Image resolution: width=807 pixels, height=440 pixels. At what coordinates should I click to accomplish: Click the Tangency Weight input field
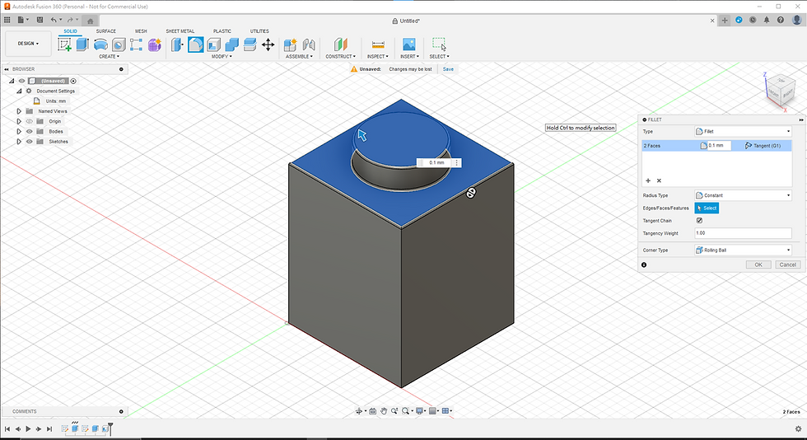click(x=743, y=233)
